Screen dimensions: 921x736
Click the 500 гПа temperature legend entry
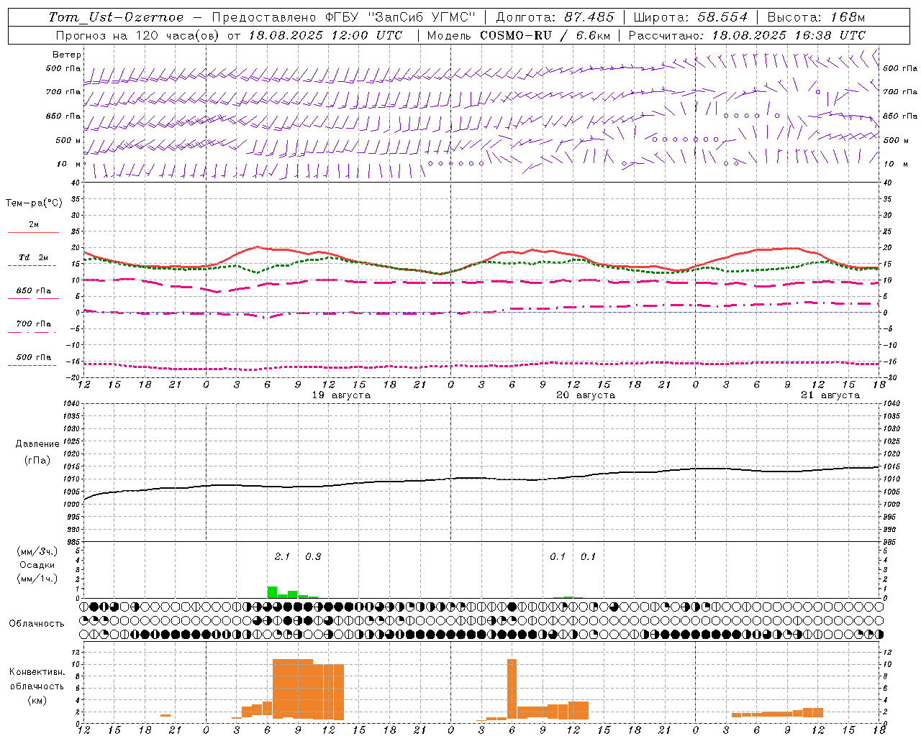coord(34,357)
